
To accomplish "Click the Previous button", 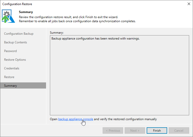I will 113,131.
